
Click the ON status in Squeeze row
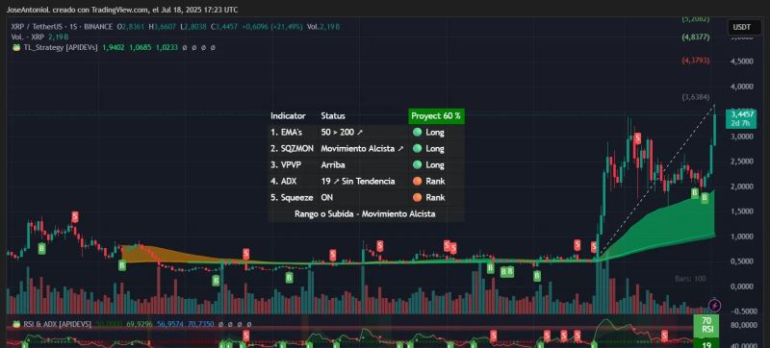(x=326, y=197)
